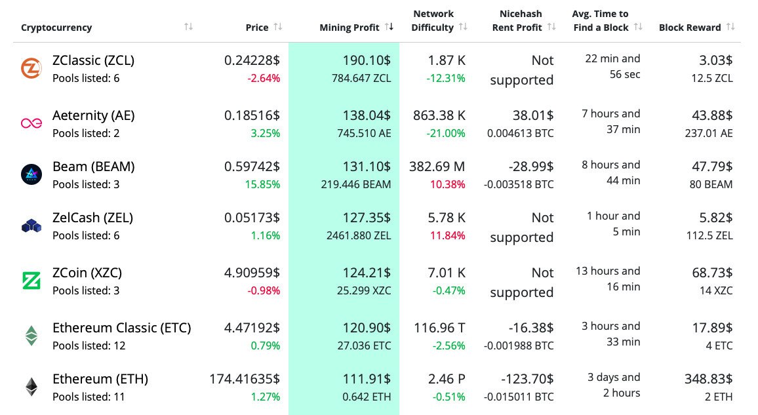This screenshot has height=415, width=758.
Task: Toggle sort arrows beside Price header
Action: coord(278,27)
